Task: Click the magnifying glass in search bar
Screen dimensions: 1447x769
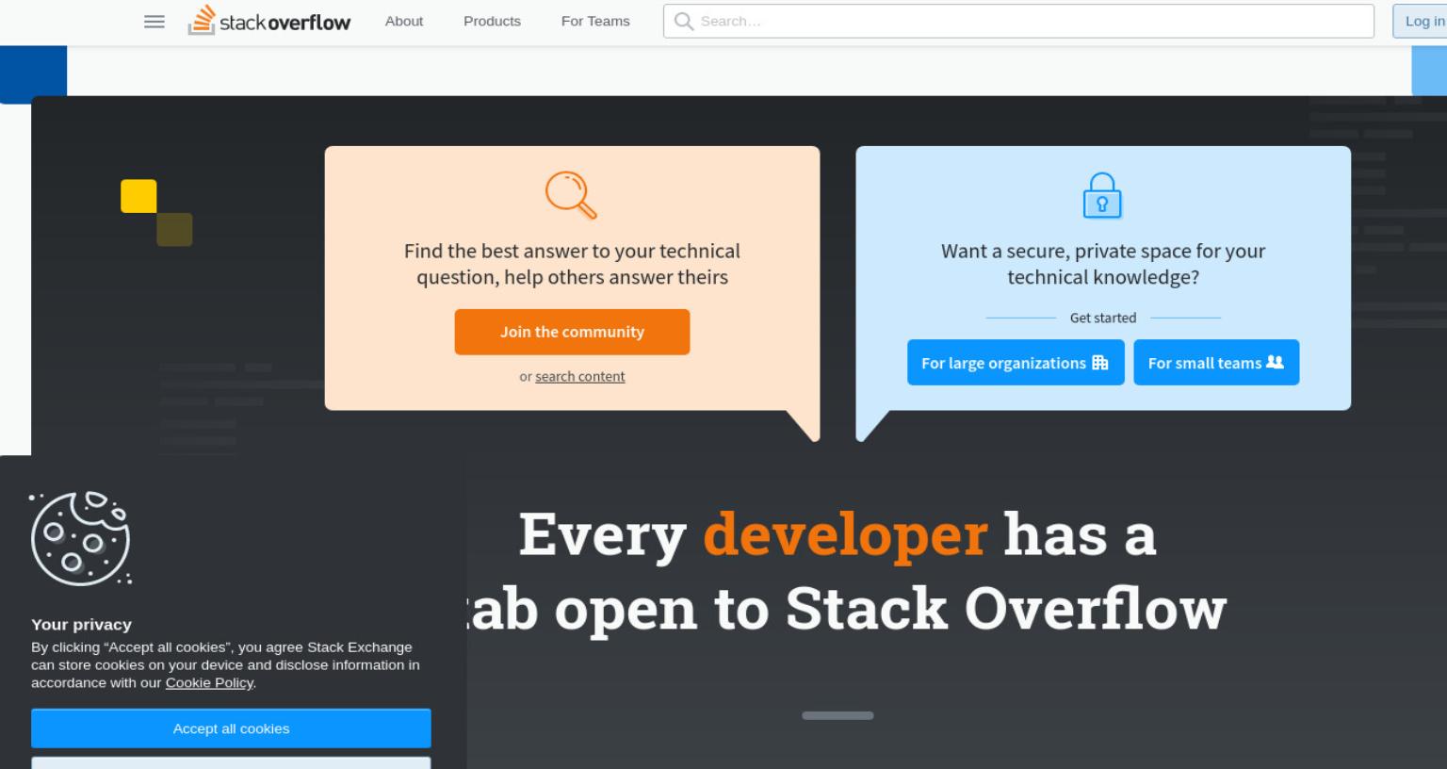Action: pos(684,21)
